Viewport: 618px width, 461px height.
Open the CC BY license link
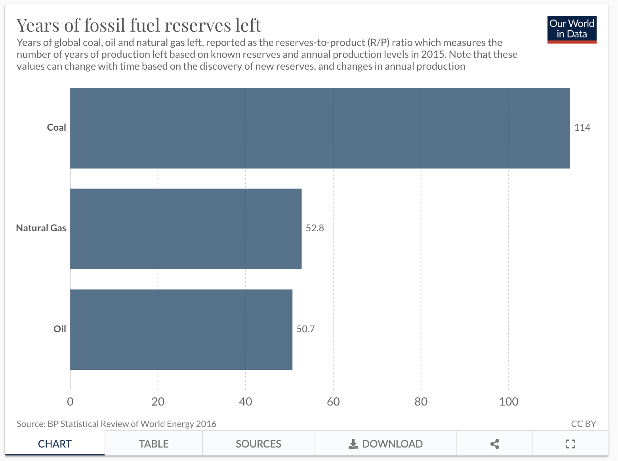(x=582, y=423)
